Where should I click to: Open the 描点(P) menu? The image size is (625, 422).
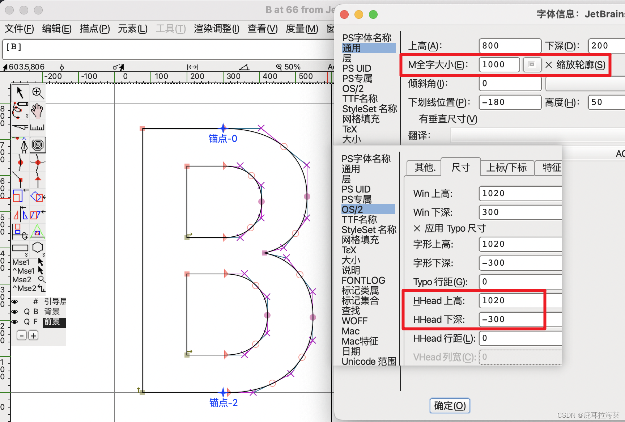pos(95,29)
